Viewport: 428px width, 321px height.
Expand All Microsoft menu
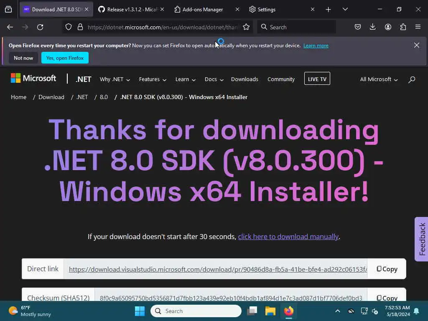point(379,79)
